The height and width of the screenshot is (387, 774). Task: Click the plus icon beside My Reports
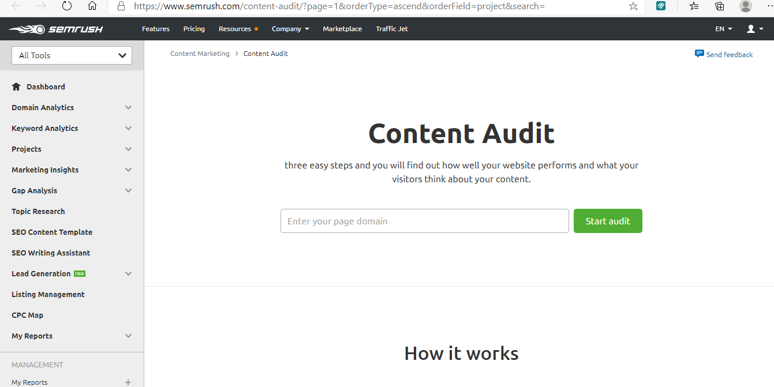(128, 382)
